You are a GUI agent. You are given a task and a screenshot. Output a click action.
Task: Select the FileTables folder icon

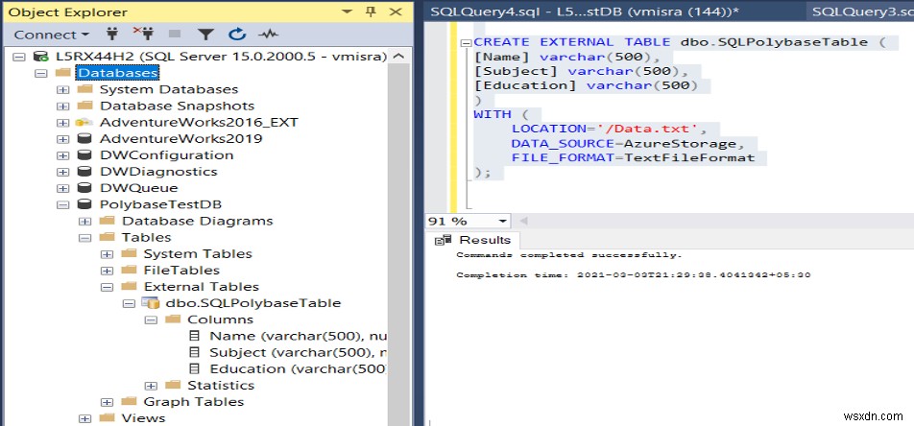(129, 270)
